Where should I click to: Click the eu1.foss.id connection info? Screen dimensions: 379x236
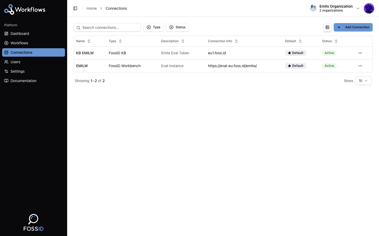coord(217,53)
